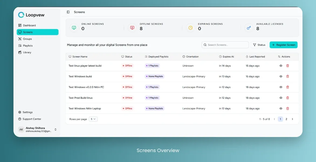Click the Deployed Playlists column header
The image size is (316, 162).
coord(157,57)
